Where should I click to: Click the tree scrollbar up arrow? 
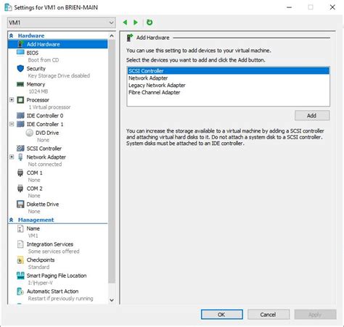coord(112,36)
